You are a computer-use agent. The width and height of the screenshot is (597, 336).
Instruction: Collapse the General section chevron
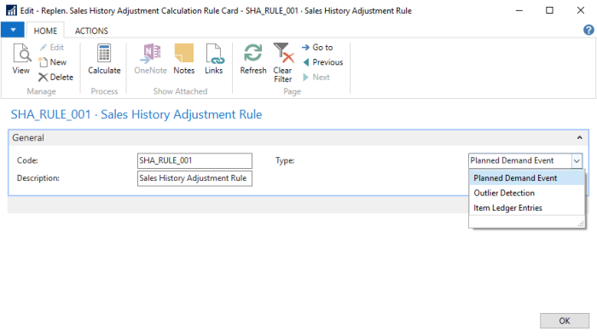coord(579,138)
